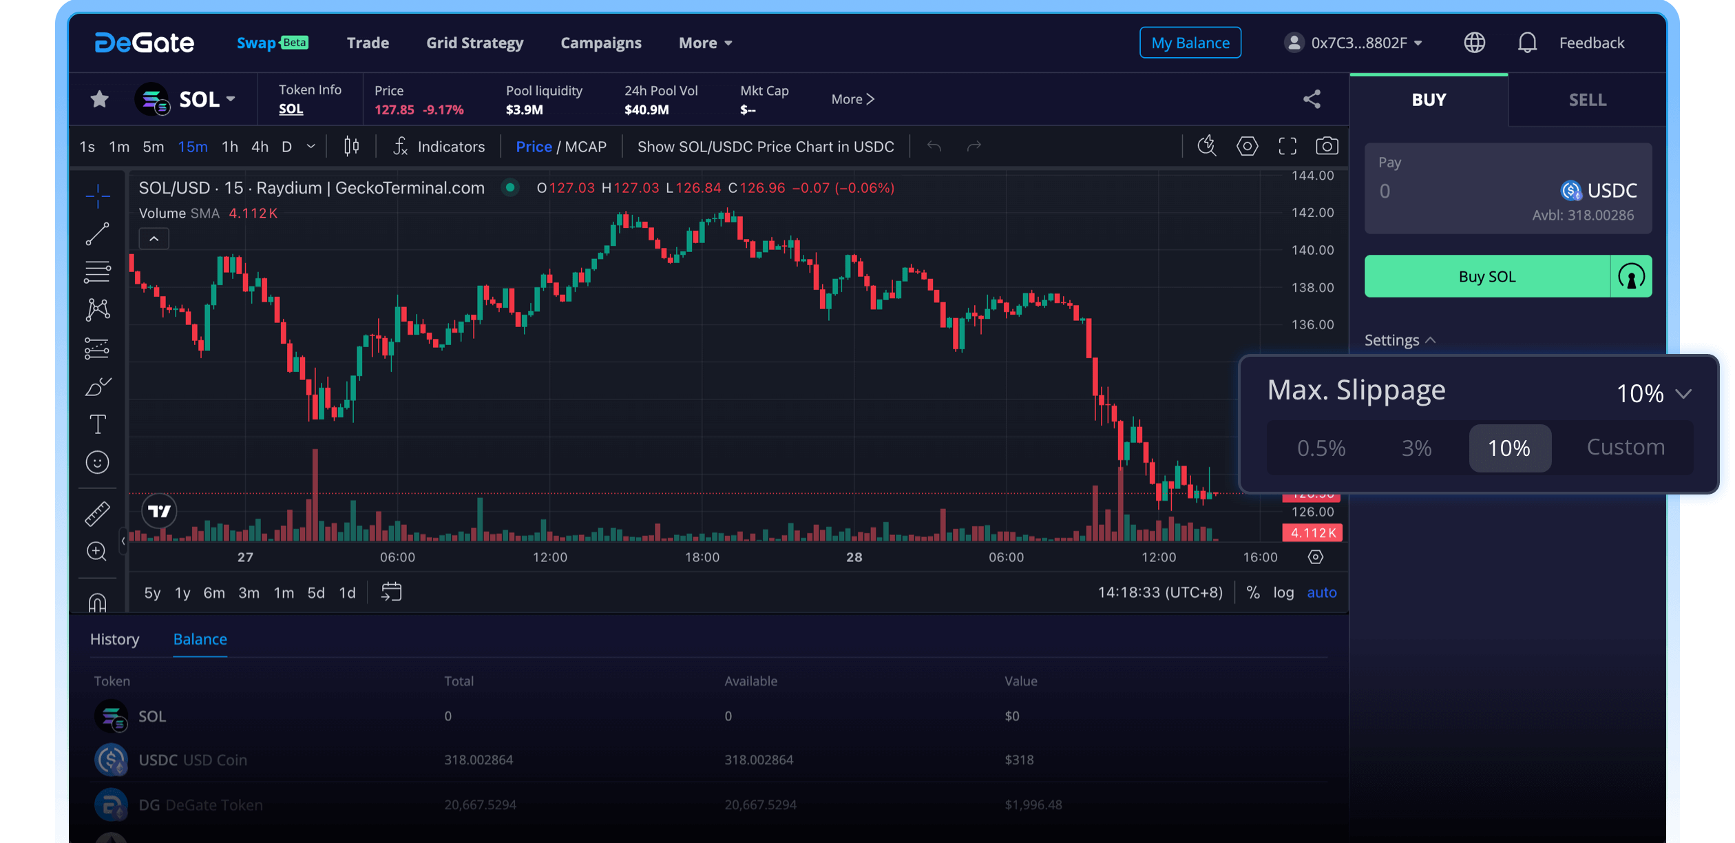The width and height of the screenshot is (1735, 843).
Task: Select the 1h timeframe
Action: [230, 147]
